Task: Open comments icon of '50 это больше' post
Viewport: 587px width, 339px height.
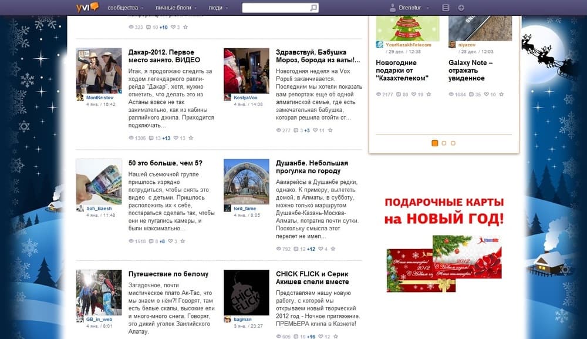Action: tap(151, 241)
